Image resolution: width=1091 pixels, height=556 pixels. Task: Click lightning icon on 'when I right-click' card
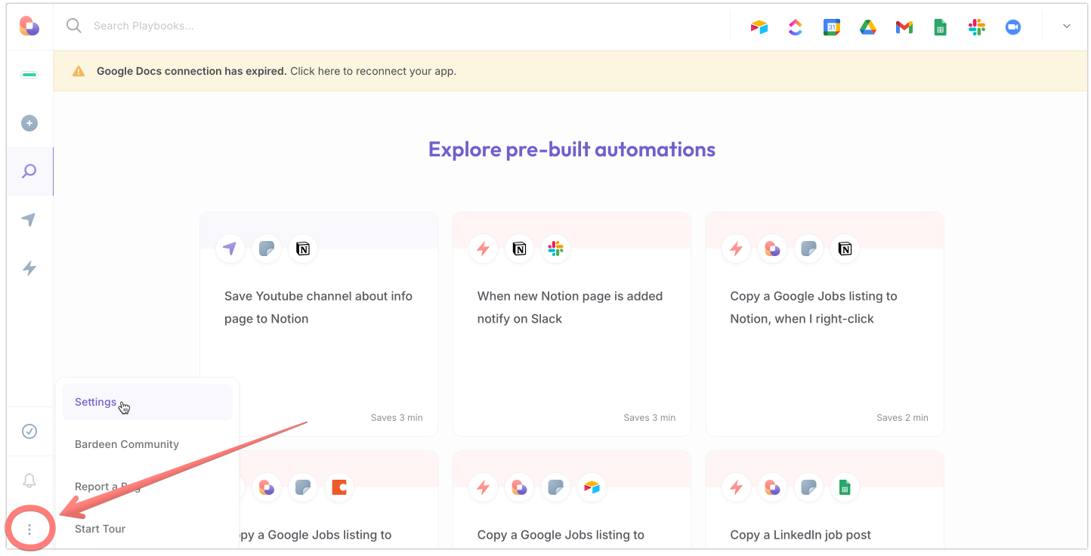pos(737,249)
